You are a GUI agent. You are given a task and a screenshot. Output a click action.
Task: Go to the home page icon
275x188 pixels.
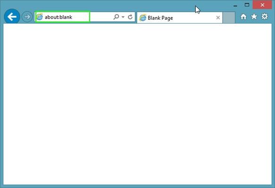coord(243,17)
